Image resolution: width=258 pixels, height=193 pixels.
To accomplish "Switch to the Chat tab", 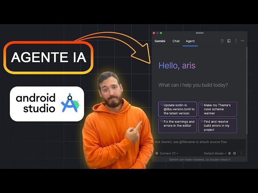I will (176, 41).
